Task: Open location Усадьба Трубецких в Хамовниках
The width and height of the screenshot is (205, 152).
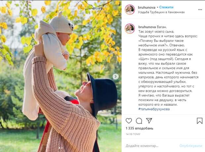Action: 161,12
